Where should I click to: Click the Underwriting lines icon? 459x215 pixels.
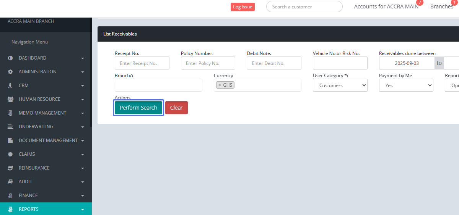click(x=10, y=127)
